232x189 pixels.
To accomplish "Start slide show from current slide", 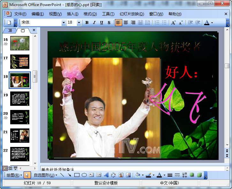I will (x=15, y=168).
